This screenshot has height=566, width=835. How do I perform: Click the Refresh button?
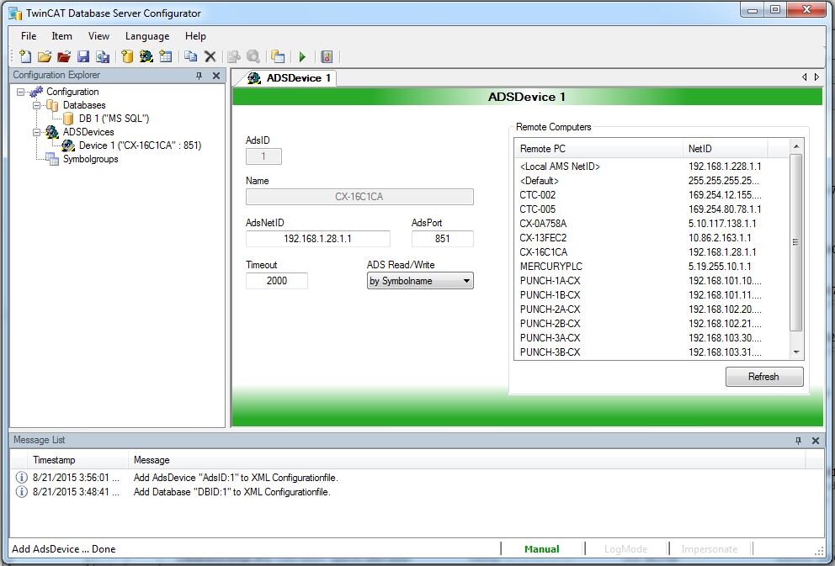[x=763, y=377]
